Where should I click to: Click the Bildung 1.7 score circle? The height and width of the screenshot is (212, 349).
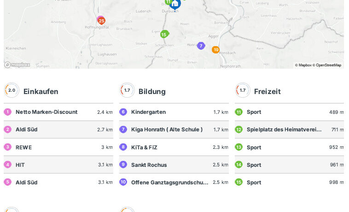tap(127, 90)
